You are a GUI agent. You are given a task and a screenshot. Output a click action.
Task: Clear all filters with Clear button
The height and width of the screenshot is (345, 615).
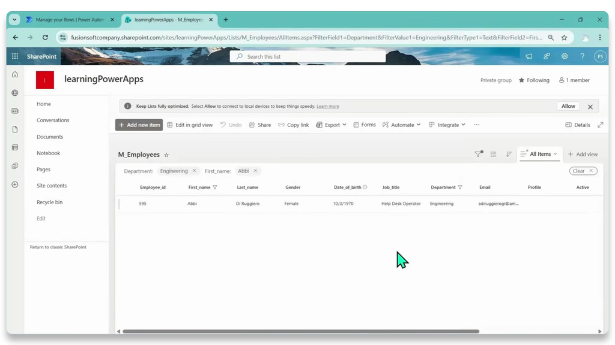pyautogui.click(x=583, y=171)
